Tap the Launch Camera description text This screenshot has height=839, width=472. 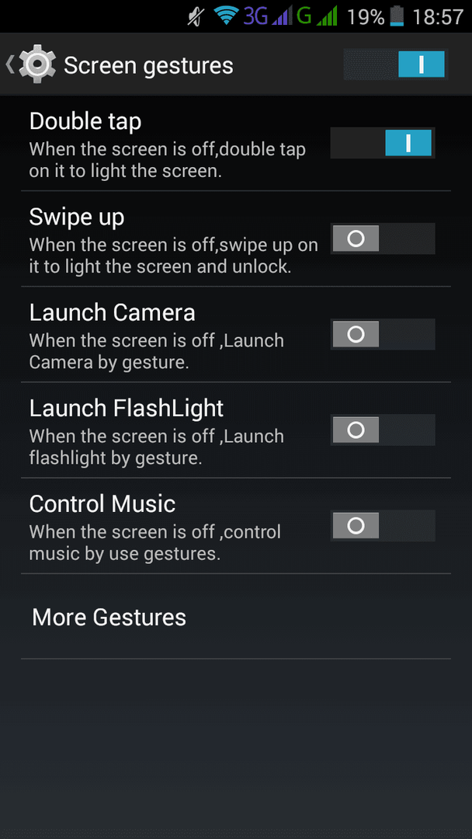(157, 351)
